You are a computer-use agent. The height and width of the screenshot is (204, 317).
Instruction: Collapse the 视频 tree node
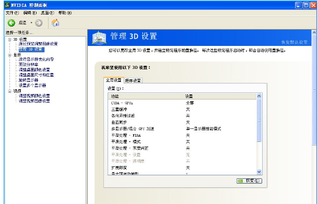point(9,91)
